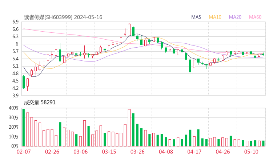
Task: Click the 5.4 price axis label
Action: (15, 59)
